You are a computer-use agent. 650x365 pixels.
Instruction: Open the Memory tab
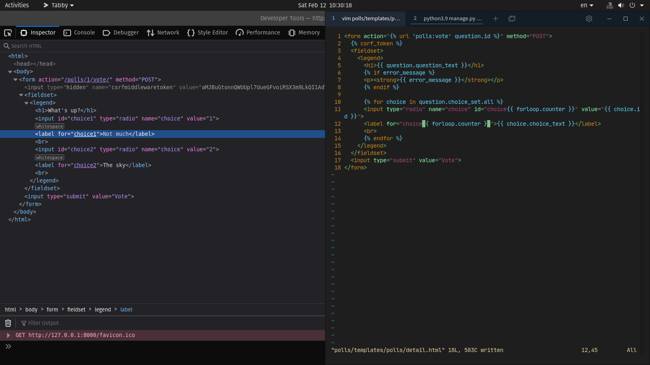pyautogui.click(x=304, y=32)
